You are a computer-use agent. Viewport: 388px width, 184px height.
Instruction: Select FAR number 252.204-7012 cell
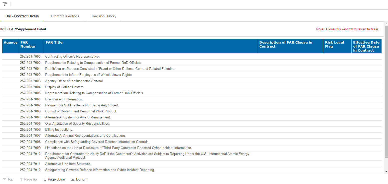click(30, 170)
